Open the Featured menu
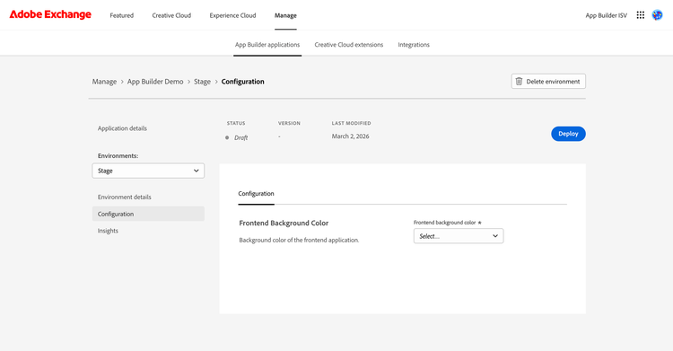Screen dimensions: 673x351 point(121,15)
